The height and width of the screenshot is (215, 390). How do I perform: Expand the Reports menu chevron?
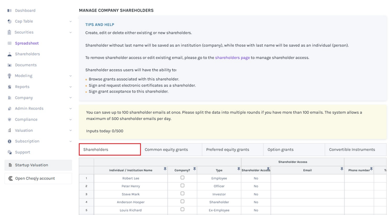point(71,87)
